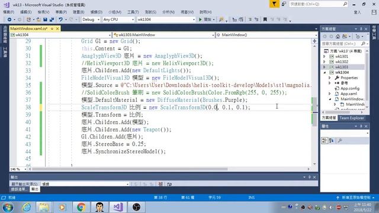Toggle auto-hide pin on Output panel
379x213 pixels.
point(309,177)
